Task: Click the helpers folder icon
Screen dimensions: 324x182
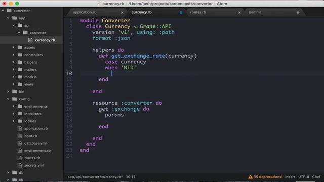Action: 20,62
